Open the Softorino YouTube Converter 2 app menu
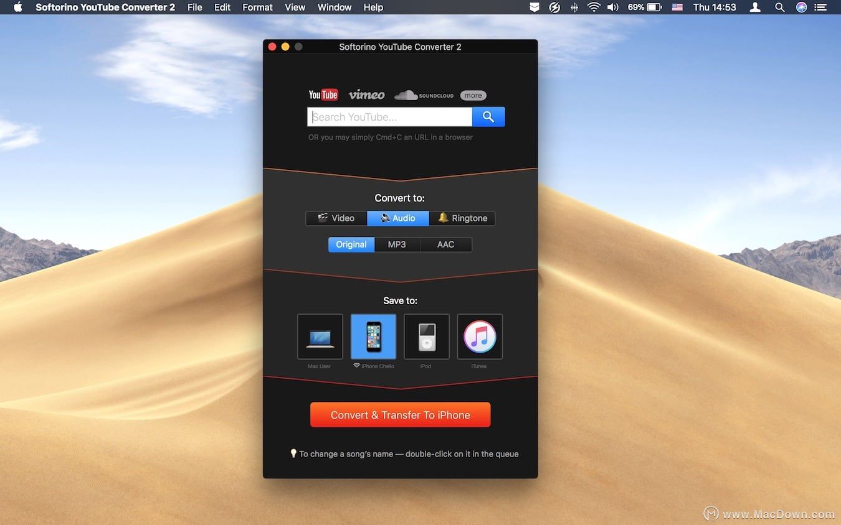The height and width of the screenshot is (525, 841). pyautogui.click(x=105, y=7)
